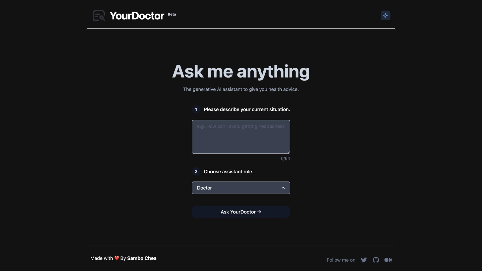Viewport: 482px width, 271px height.
Task: Click the sun icon in the top corner
Action: [x=386, y=15]
